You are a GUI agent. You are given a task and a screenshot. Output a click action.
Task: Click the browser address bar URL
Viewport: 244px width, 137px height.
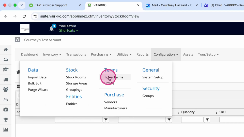[x=90, y=16]
